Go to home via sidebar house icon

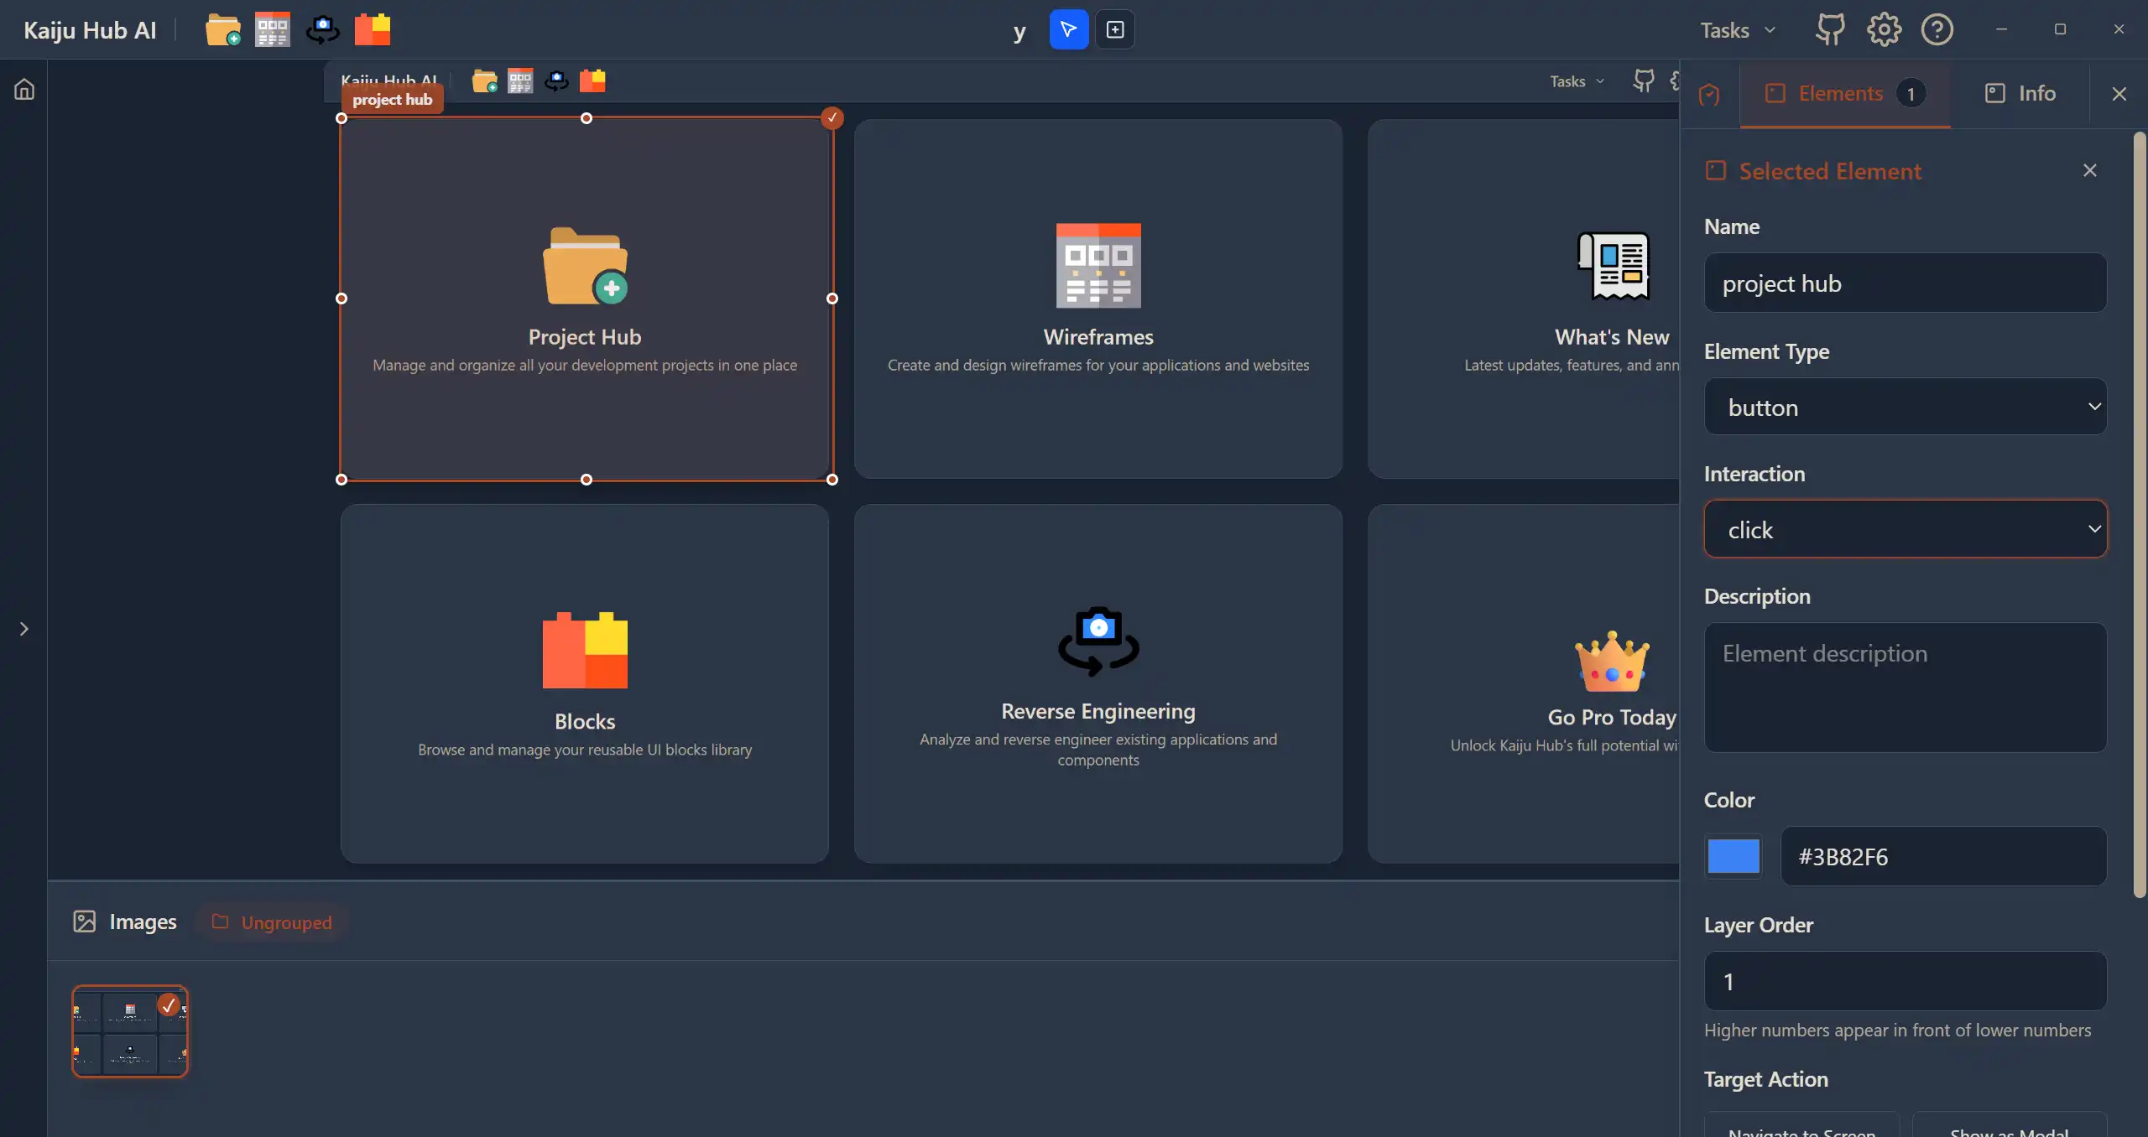coord(24,89)
